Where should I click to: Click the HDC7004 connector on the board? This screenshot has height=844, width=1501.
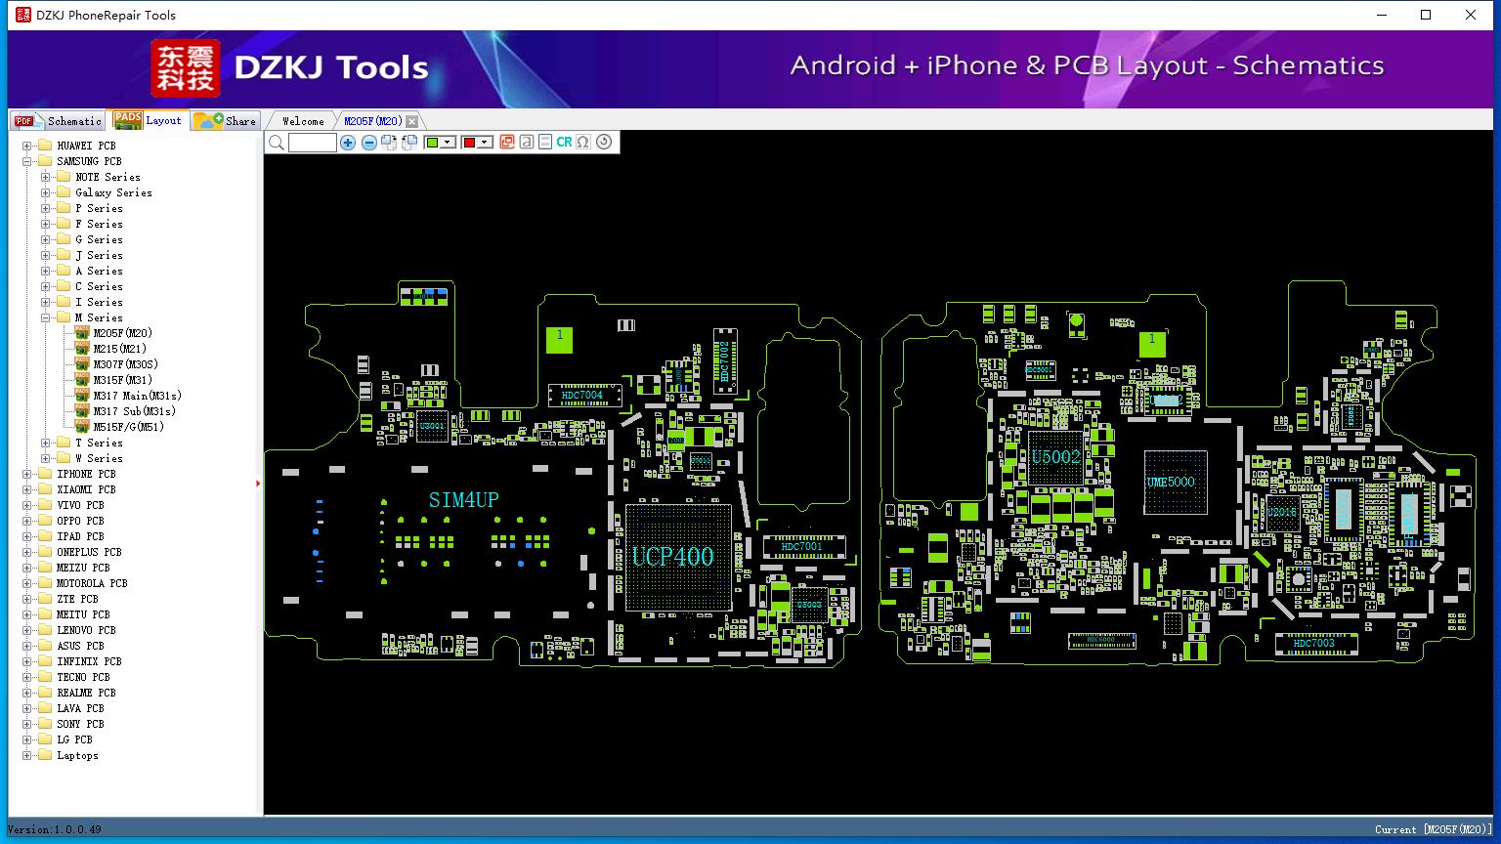point(583,396)
